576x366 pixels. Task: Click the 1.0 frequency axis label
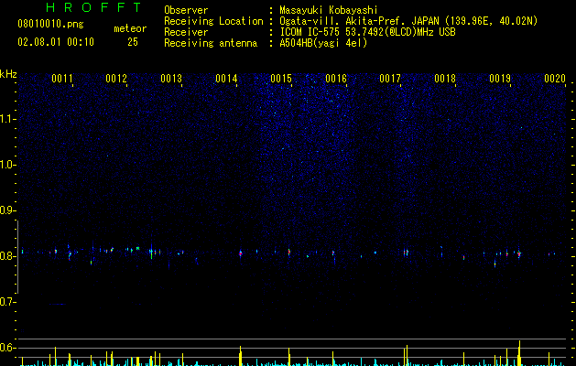7,165
